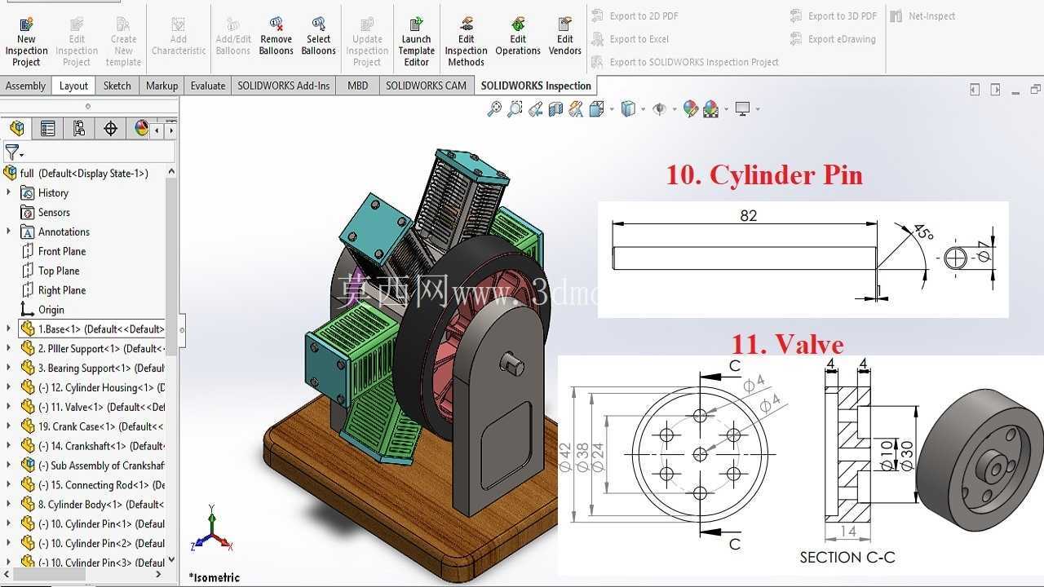Screen dimensions: 1044x587
Task: Click the Hide/Show Items icon
Action: (x=659, y=108)
